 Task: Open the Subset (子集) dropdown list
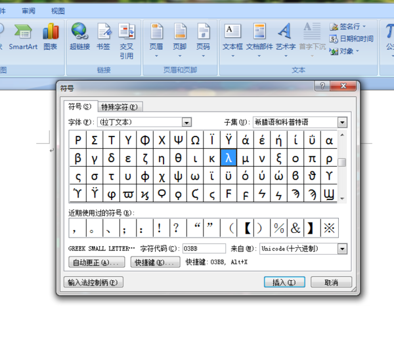342,122
